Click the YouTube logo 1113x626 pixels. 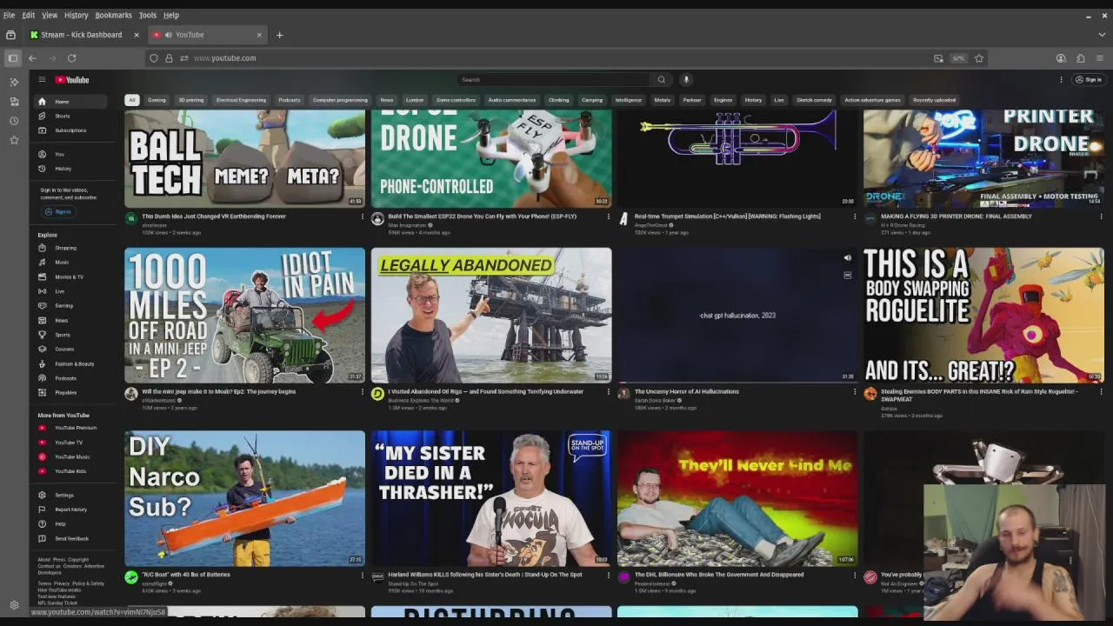point(72,80)
